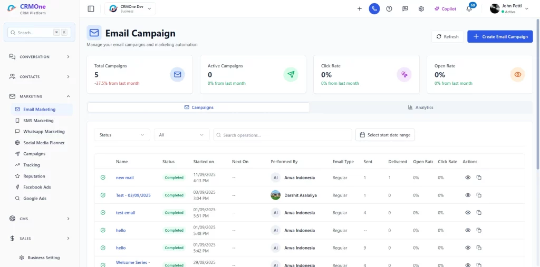This screenshot has height=267, width=540.
Task: Toggle the sidebar collapse icon
Action: point(91,8)
